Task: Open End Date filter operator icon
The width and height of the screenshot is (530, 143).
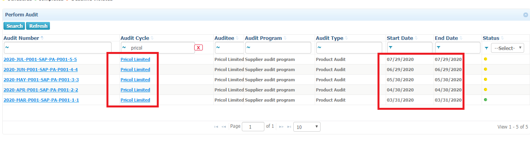Action: click(439, 47)
